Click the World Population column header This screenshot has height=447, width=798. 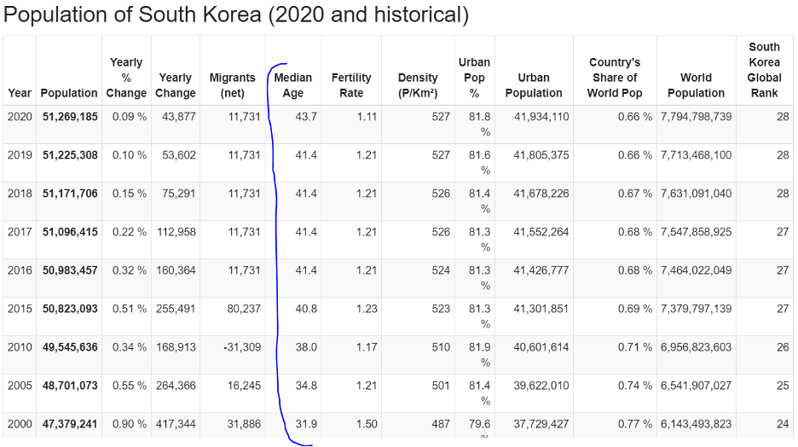click(x=696, y=85)
